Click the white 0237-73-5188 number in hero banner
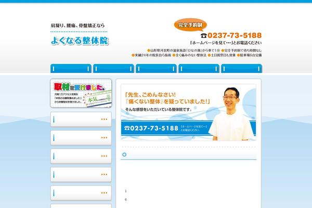This screenshot has height=208, width=312. click(154, 128)
